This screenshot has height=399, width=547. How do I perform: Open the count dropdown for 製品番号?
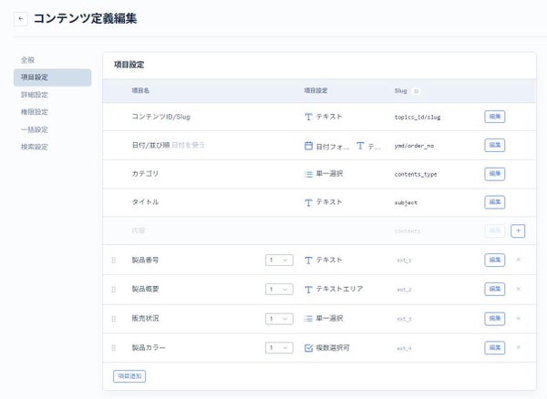[x=279, y=261]
